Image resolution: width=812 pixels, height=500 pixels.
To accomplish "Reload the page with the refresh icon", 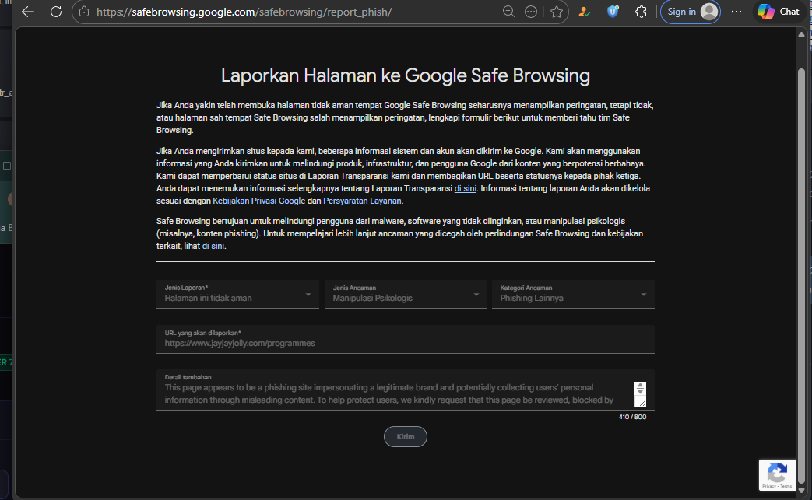I will tap(56, 12).
